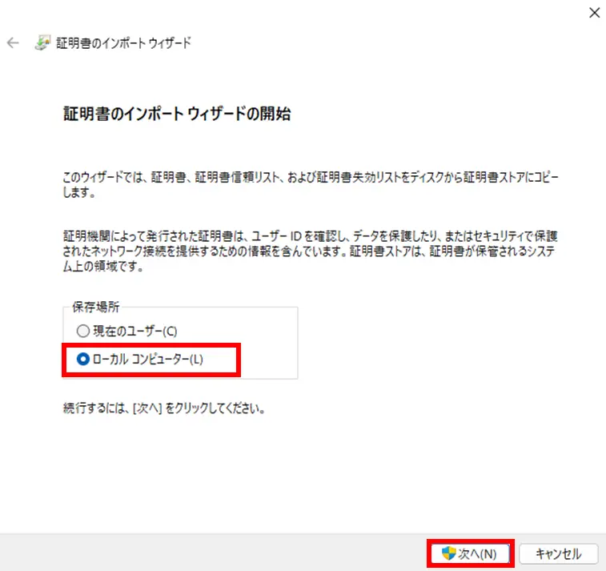Click the heading 証明書のインポート ウィザードの開始

click(x=177, y=114)
